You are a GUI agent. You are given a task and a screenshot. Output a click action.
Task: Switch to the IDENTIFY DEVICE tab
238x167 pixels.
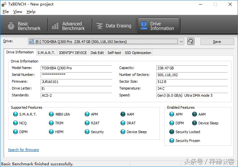pos(73,53)
